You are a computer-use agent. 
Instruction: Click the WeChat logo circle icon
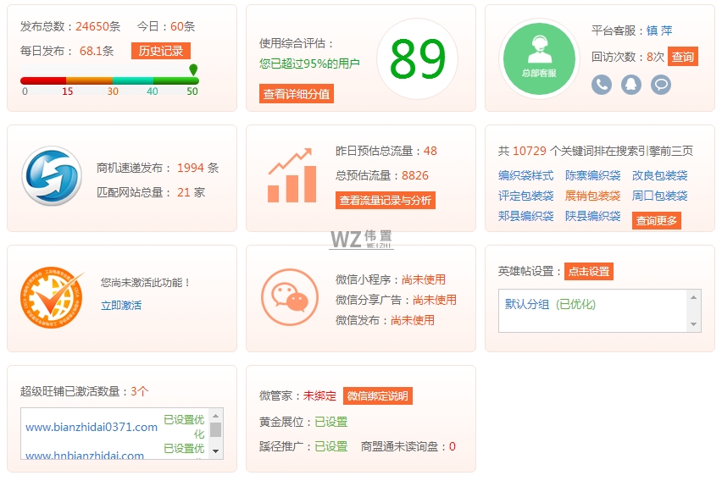tap(290, 297)
